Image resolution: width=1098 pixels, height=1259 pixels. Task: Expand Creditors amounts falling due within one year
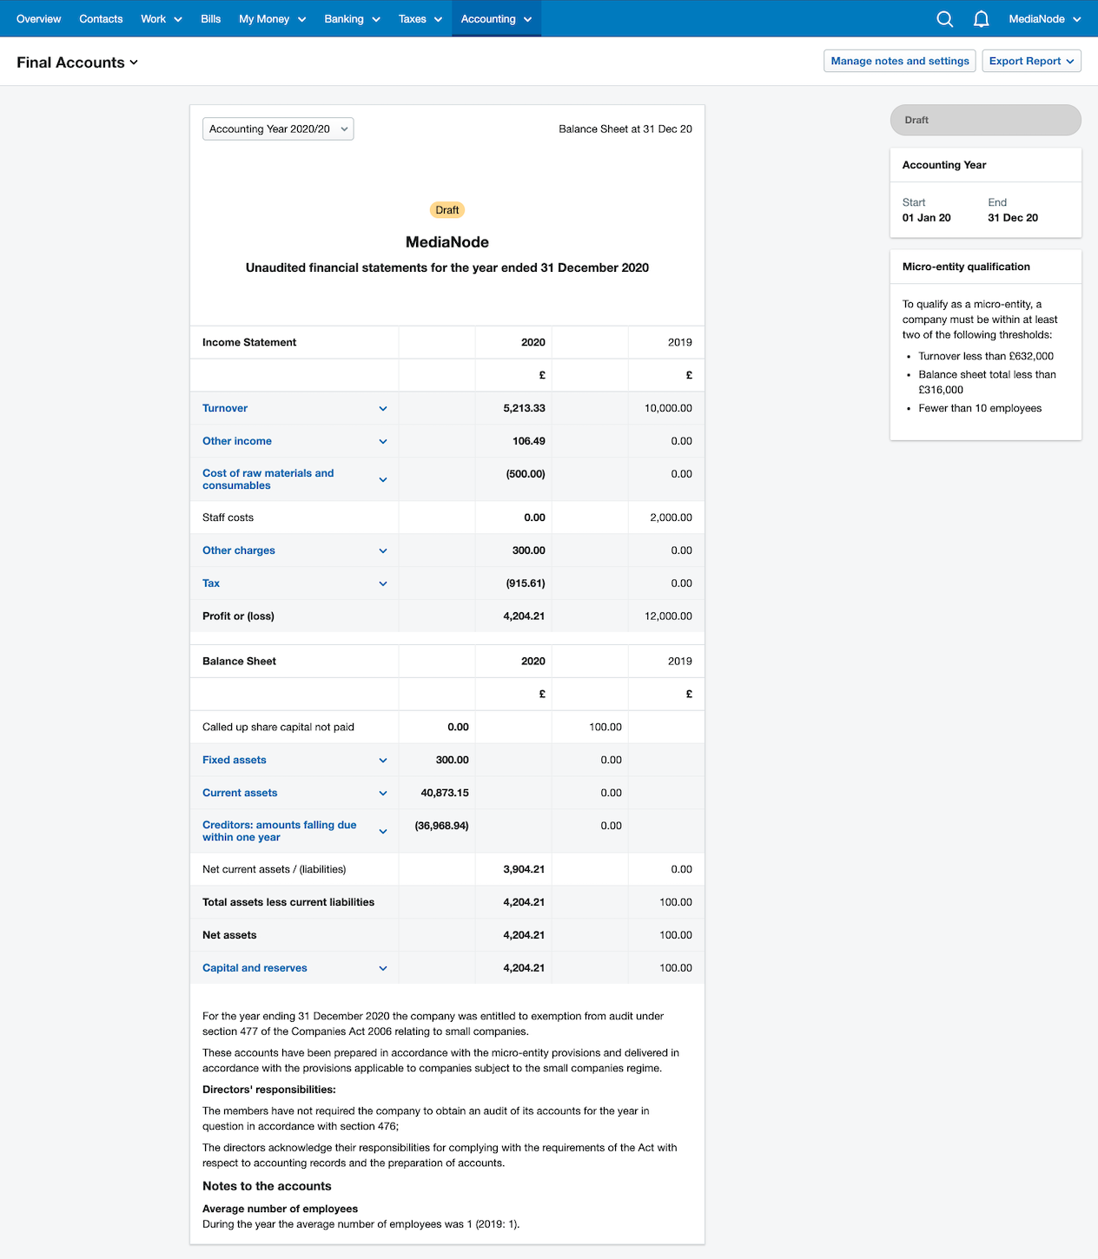382,831
